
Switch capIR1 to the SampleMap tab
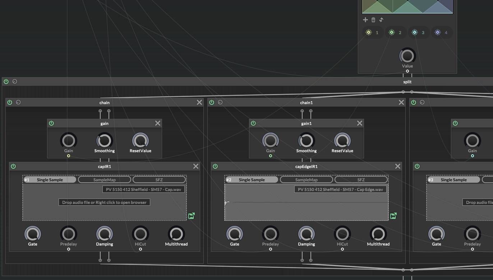[105, 179]
